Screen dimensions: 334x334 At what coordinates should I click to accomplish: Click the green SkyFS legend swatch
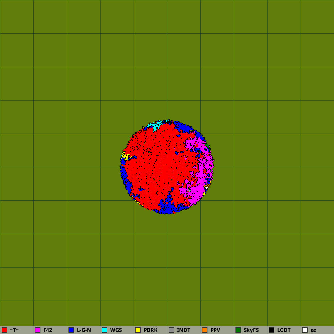tap(238, 330)
